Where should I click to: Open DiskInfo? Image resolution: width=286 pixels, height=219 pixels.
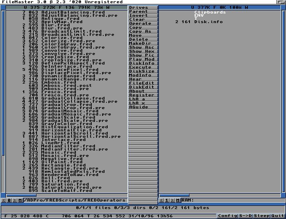pyautogui.click(x=143, y=63)
